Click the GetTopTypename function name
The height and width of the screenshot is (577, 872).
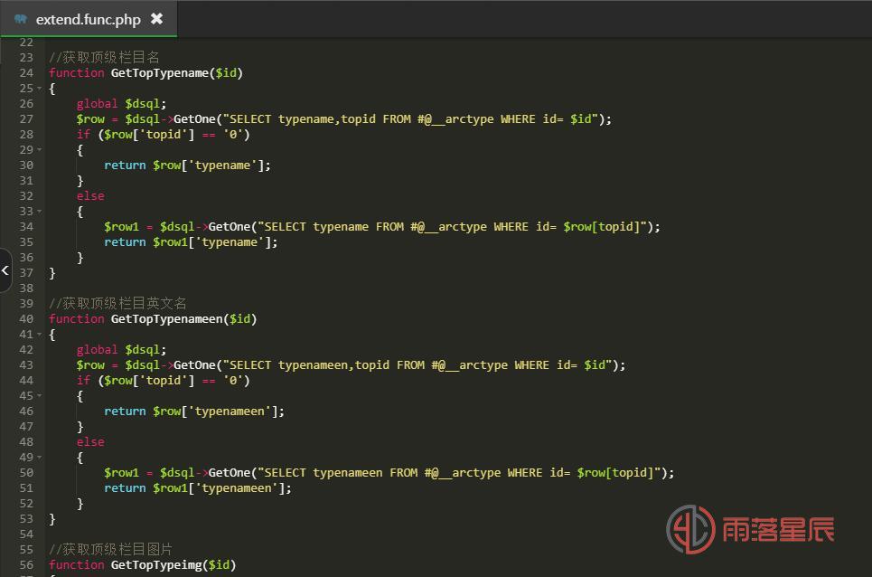[160, 73]
